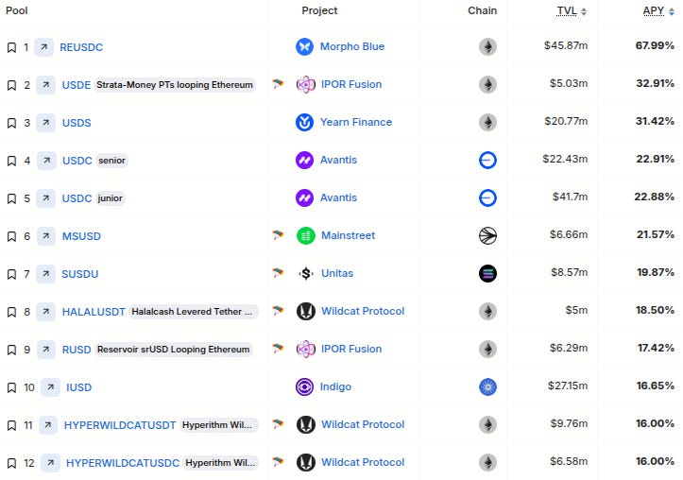Open the external link arrow for USDS
The width and height of the screenshot is (683, 480).
(45, 123)
